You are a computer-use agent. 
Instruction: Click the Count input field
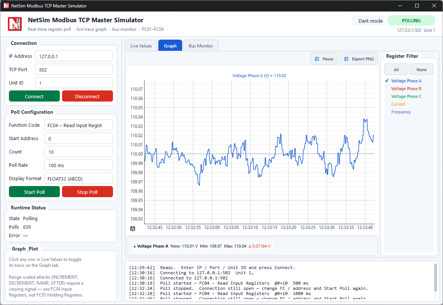78,152
